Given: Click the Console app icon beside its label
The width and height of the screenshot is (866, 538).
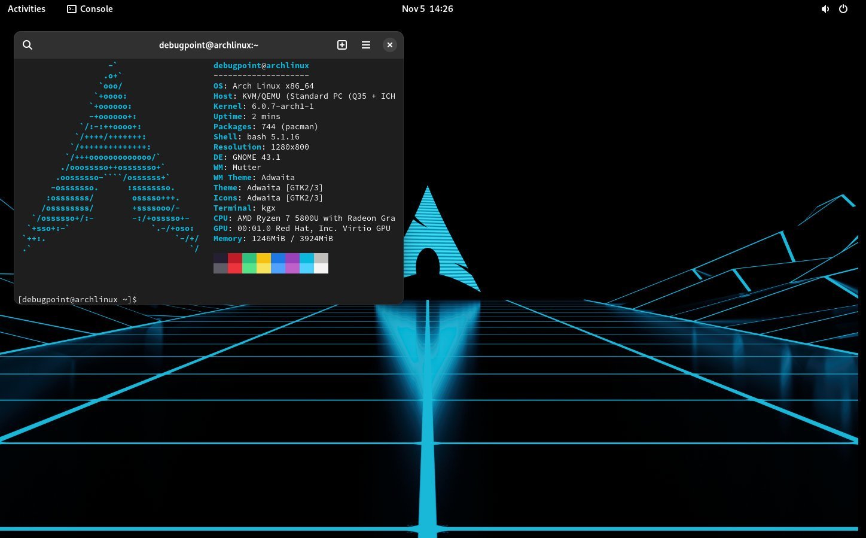Looking at the screenshot, I should coord(72,8).
